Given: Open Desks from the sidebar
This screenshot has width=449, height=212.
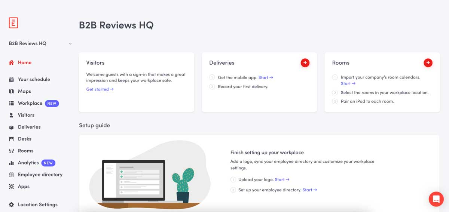Looking at the screenshot, I should pyautogui.click(x=25, y=139).
